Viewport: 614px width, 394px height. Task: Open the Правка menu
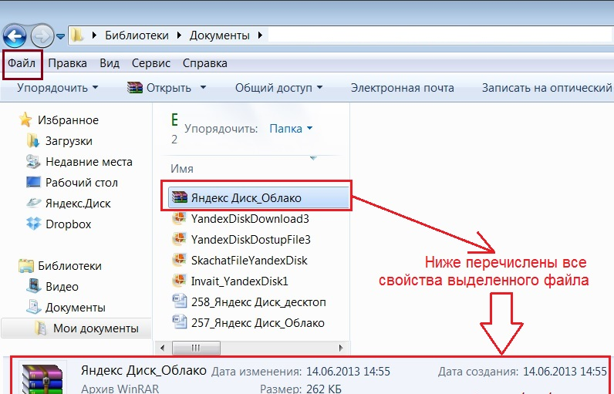tap(67, 63)
